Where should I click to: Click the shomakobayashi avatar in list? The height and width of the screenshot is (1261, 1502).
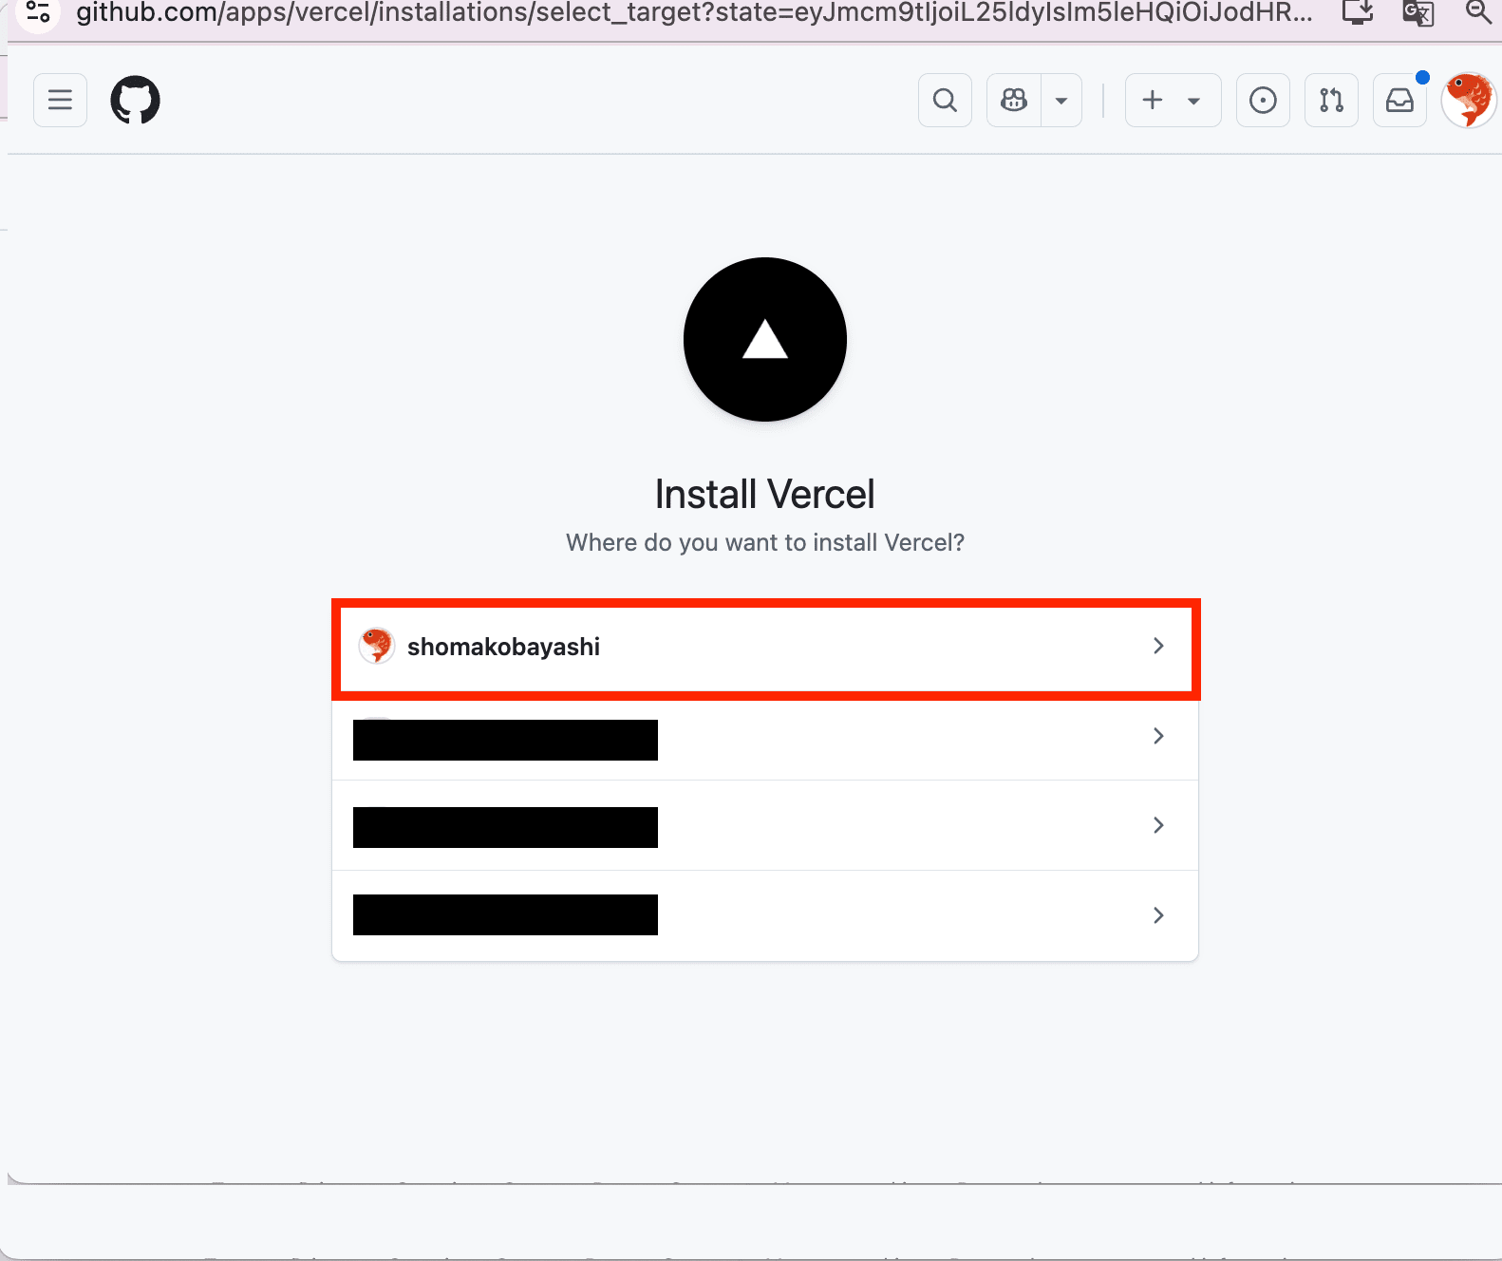(377, 646)
